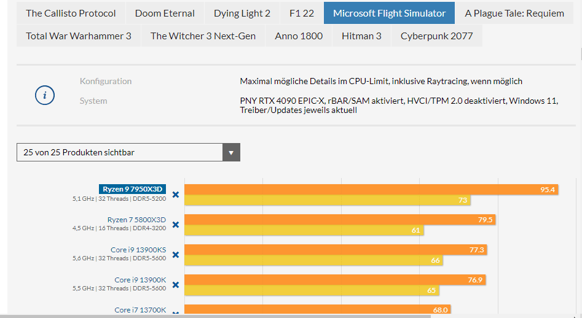
Task: Remove Core i9 13900K with X icon
Action: pyautogui.click(x=176, y=285)
